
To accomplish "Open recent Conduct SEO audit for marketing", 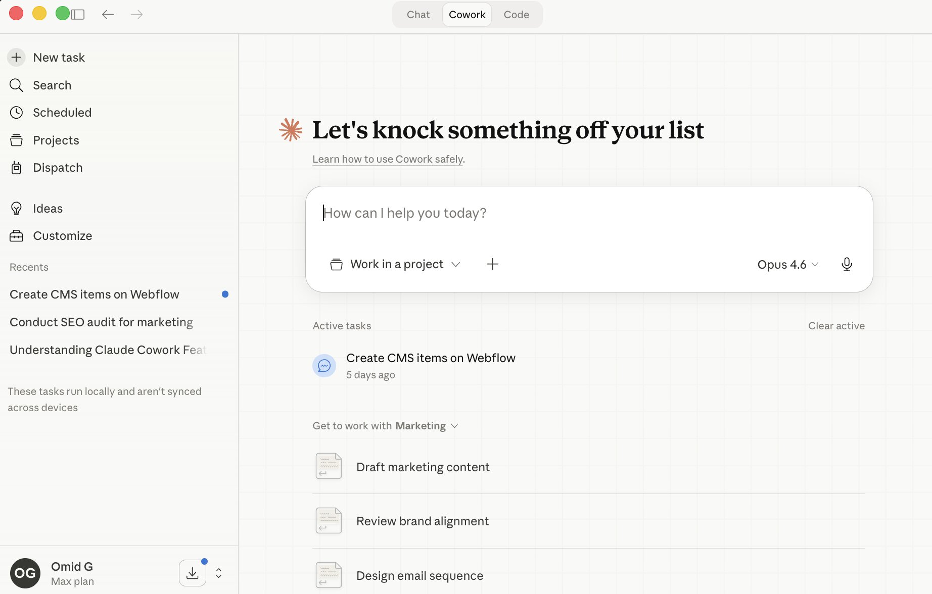I will 119,322.
